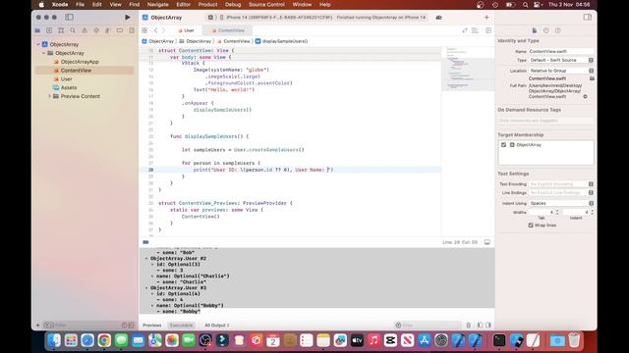
Task: Open the All Output console dropdown
Action: tap(217, 325)
